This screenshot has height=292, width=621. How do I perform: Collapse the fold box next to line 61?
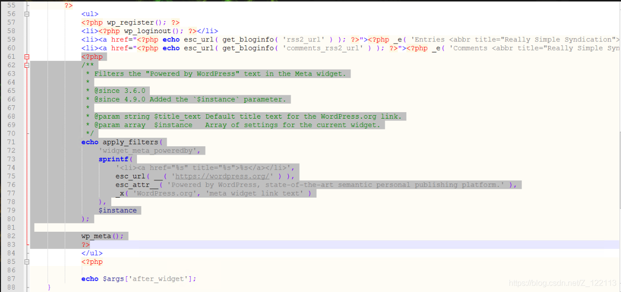26,56
